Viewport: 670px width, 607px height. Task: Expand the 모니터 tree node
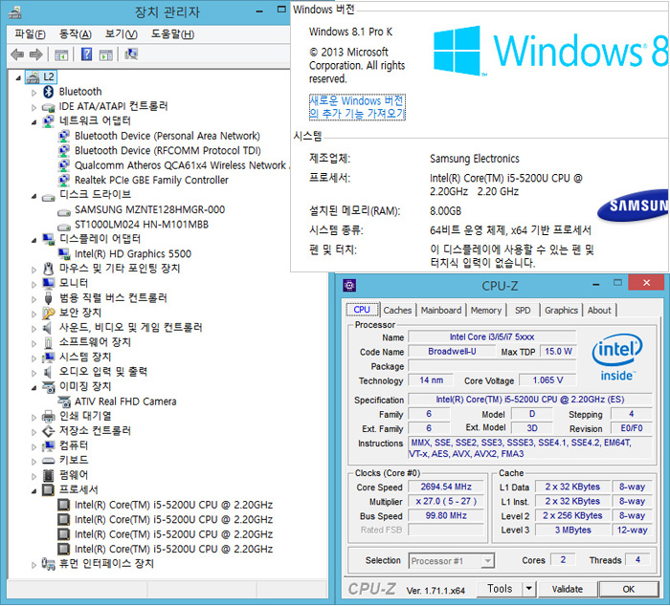click(x=33, y=284)
